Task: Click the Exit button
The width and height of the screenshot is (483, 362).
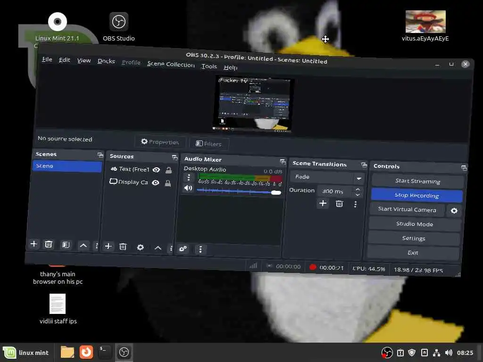Action: pos(413,253)
